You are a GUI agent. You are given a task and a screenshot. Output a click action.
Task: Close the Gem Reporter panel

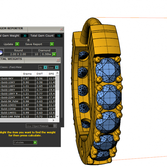pos(61,29)
